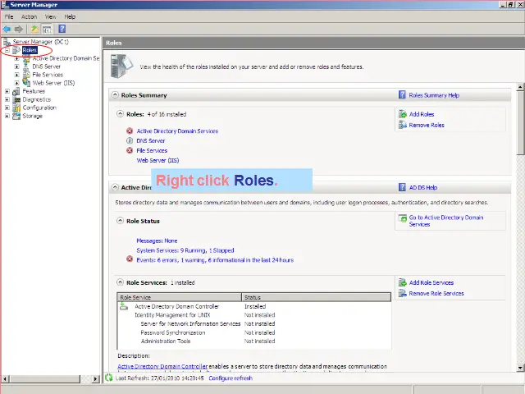Collapse the Roles Summary section
This screenshot has height=394, width=525.
click(115, 95)
